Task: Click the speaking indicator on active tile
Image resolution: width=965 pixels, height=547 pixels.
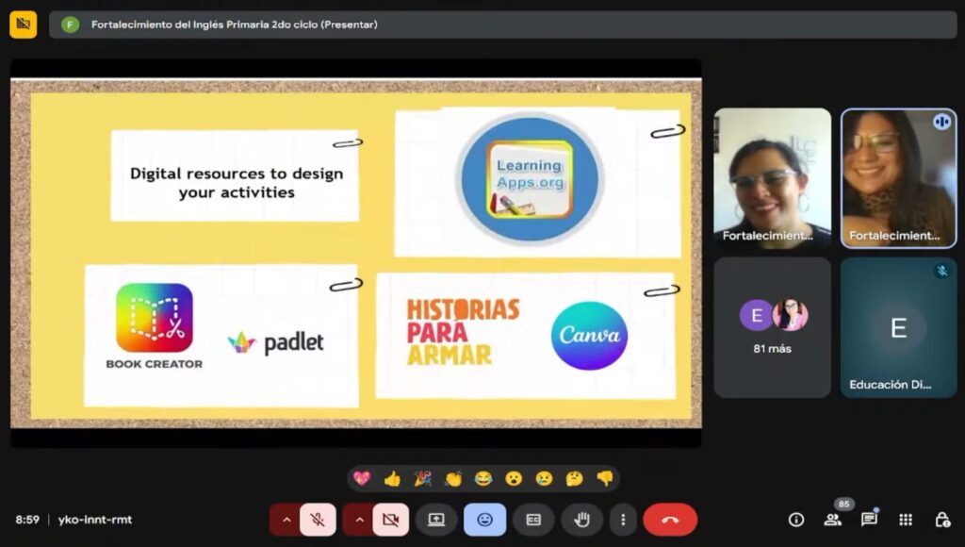Action: coord(941,122)
